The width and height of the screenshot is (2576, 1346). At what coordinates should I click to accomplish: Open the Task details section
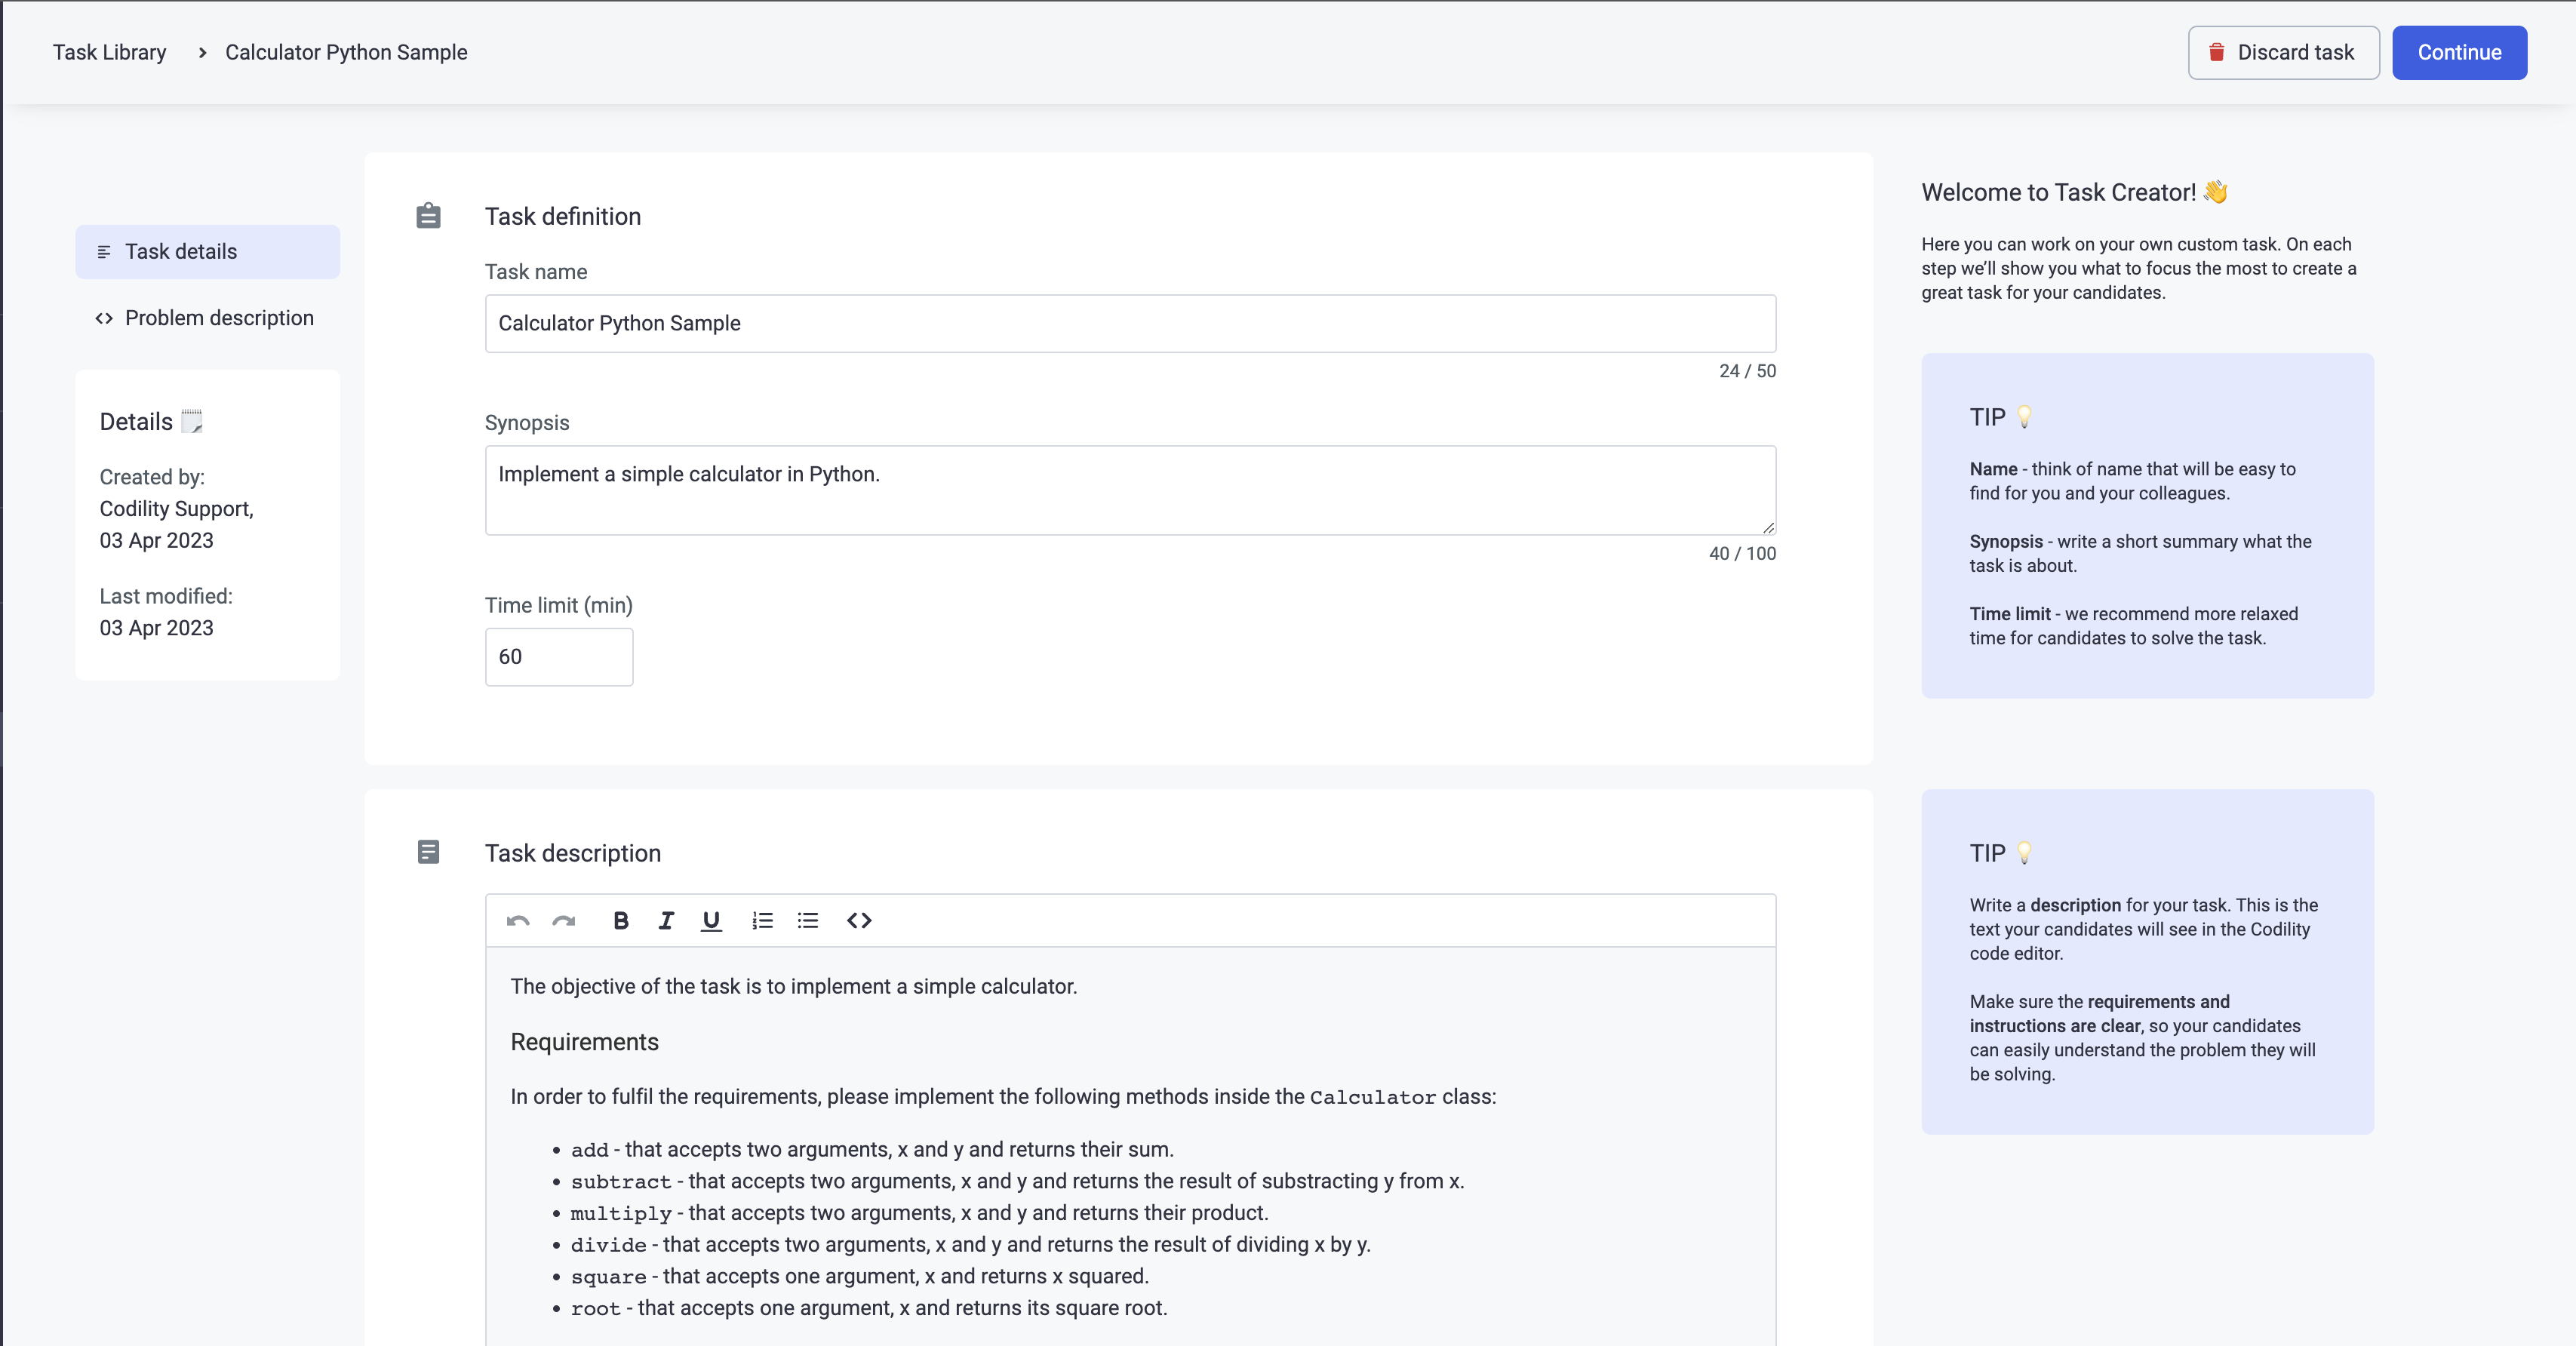click(208, 252)
